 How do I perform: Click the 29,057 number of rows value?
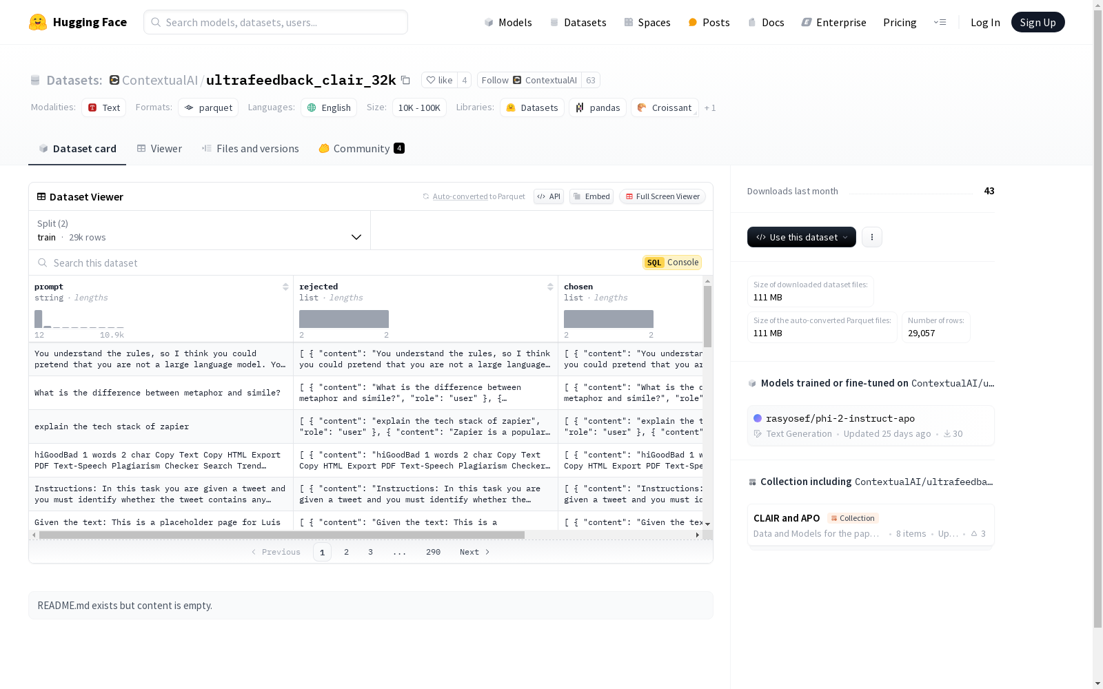(921, 333)
